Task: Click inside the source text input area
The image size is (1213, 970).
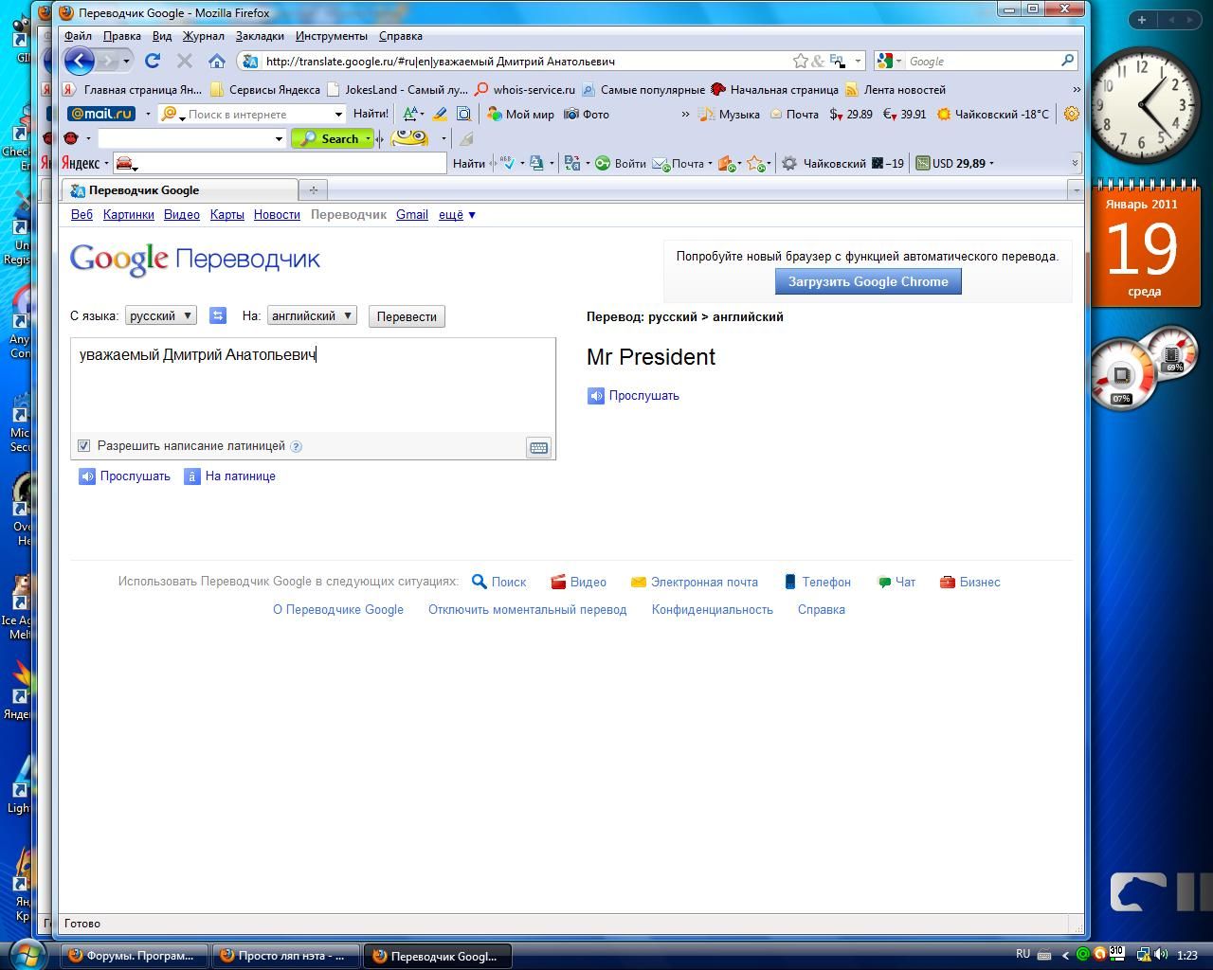Action: [313, 388]
